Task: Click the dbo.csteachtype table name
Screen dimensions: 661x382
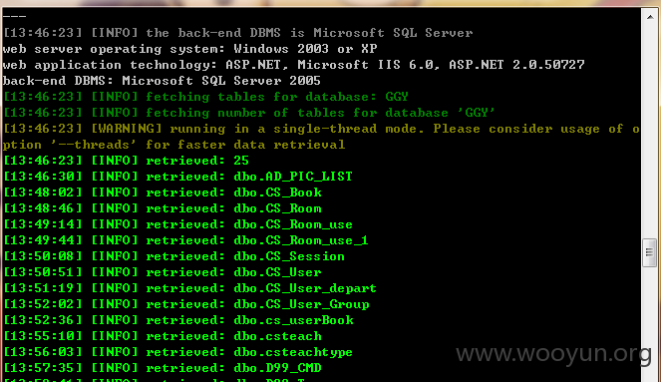Action: (293, 352)
